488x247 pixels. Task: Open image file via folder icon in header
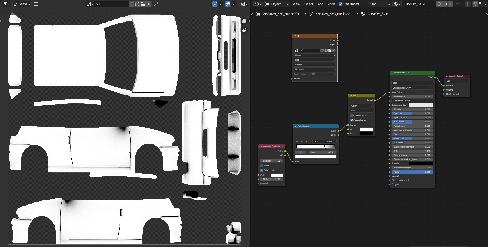pos(143,4)
